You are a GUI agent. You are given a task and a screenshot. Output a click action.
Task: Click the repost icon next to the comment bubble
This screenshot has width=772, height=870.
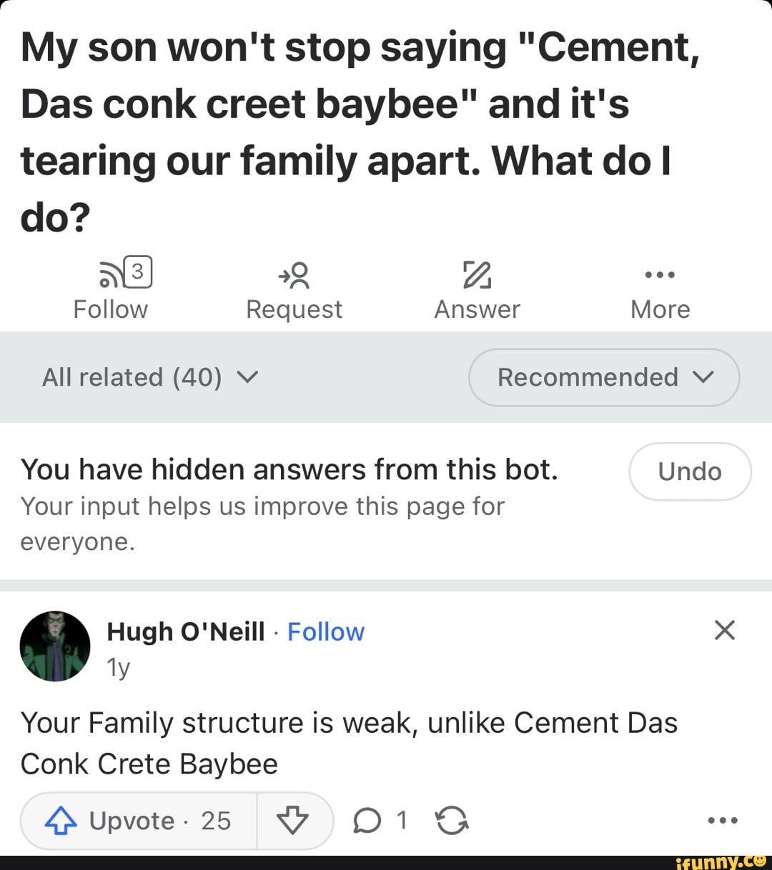[x=452, y=820]
